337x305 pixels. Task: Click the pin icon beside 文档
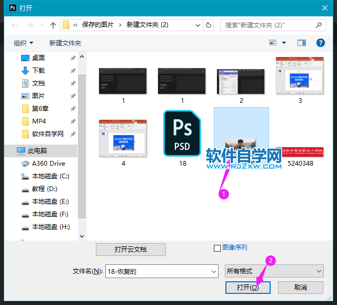click(x=73, y=83)
